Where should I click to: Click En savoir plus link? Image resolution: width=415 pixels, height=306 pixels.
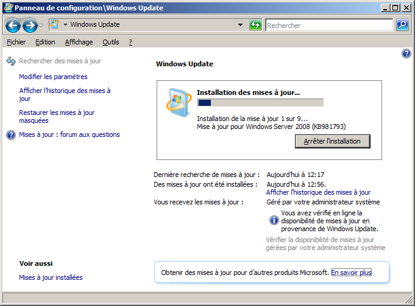[x=351, y=273]
